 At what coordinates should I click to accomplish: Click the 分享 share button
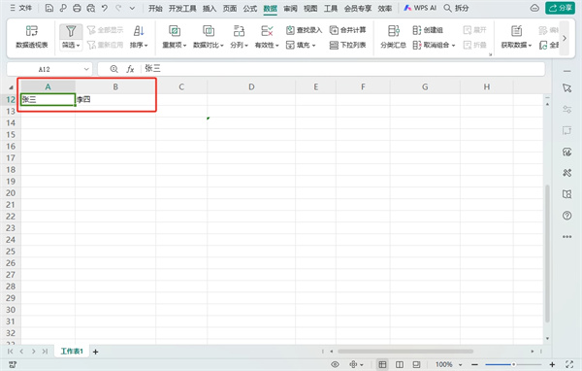(560, 8)
